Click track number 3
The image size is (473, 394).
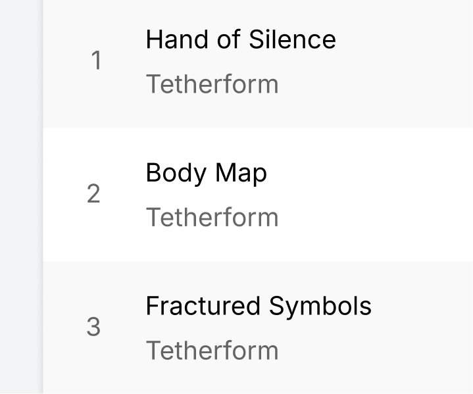click(94, 327)
